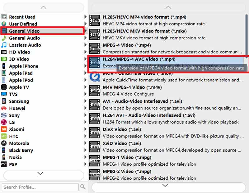Expand the Lossless Audio submenu arrow
The height and width of the screenshot is (193, 249).
click(x=85, y=45)
